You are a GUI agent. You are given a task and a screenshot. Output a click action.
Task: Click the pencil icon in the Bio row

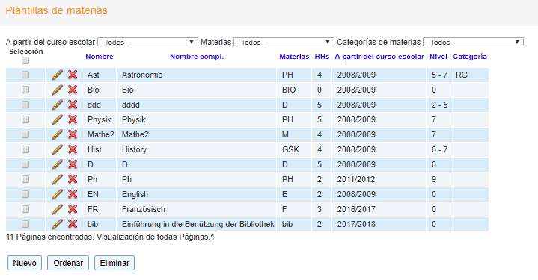point(58,90)
